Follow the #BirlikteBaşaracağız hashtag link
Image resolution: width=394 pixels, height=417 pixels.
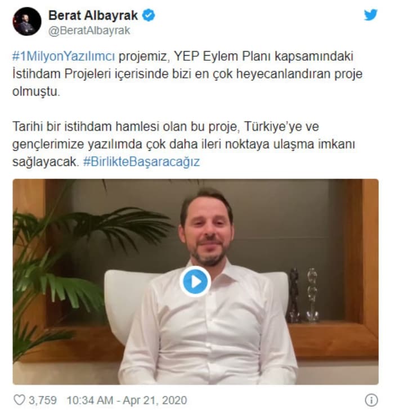tap(141, 162)
